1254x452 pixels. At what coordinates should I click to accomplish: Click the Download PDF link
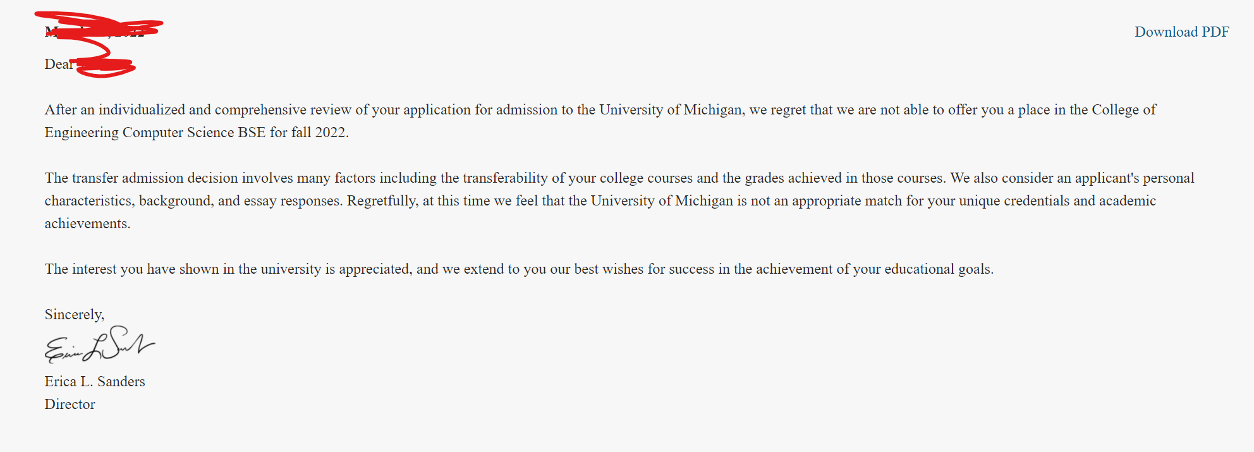(x=1181, y=32)
